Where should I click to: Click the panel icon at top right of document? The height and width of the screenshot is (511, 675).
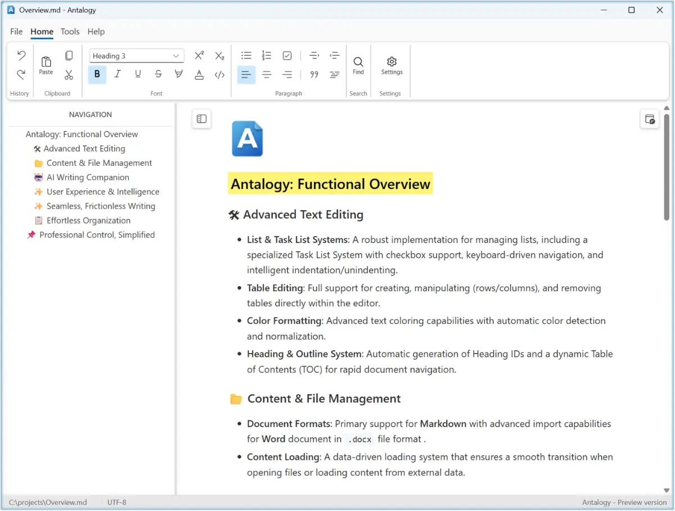coord(650,119)
